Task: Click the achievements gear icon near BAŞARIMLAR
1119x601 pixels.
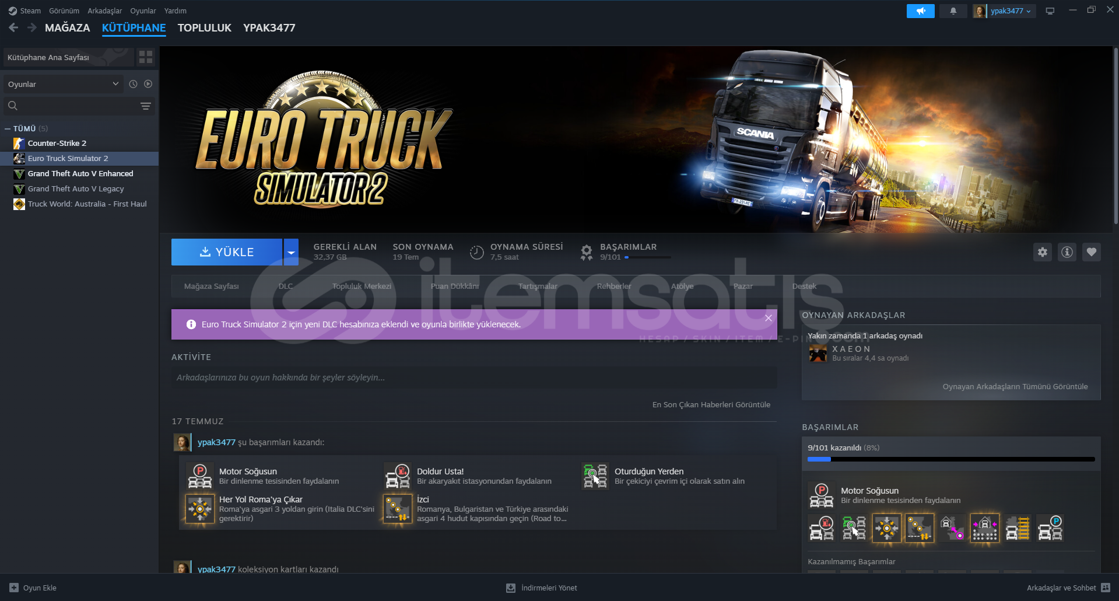Action: (x=586, y=252)
